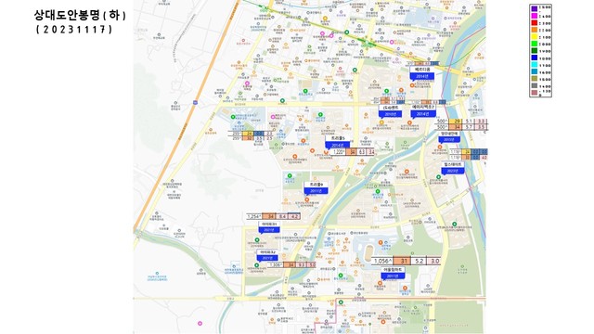Pick the purple swatch at the legend's top
Viewport: 594px width, 334px height.
(535, 8)
